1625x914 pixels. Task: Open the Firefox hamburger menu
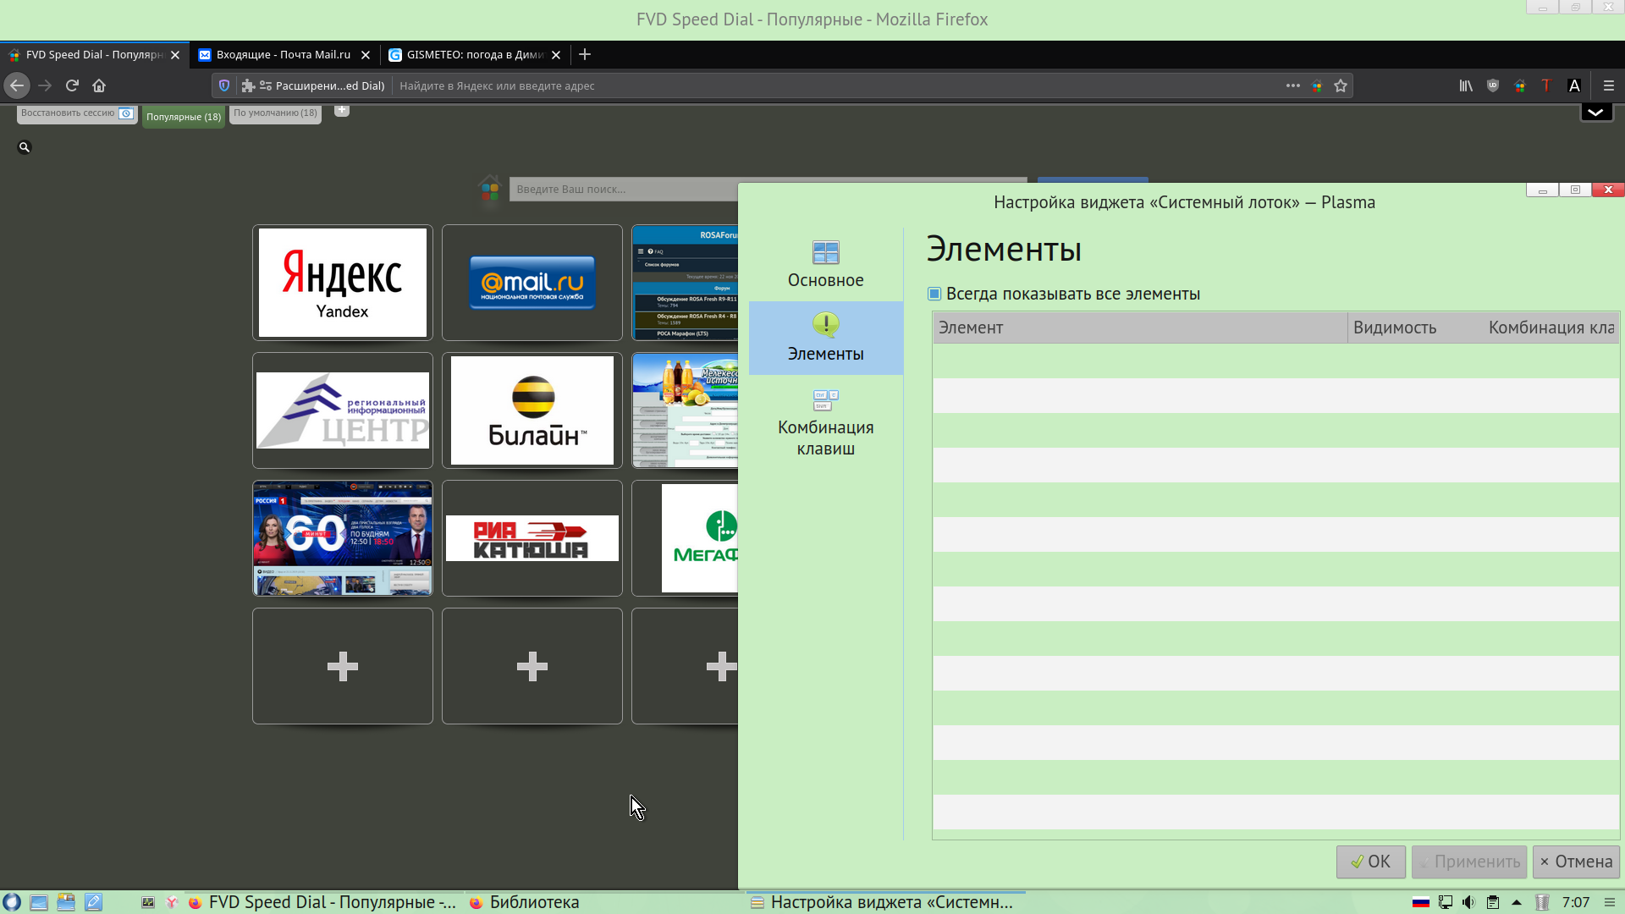[1609, 85]
